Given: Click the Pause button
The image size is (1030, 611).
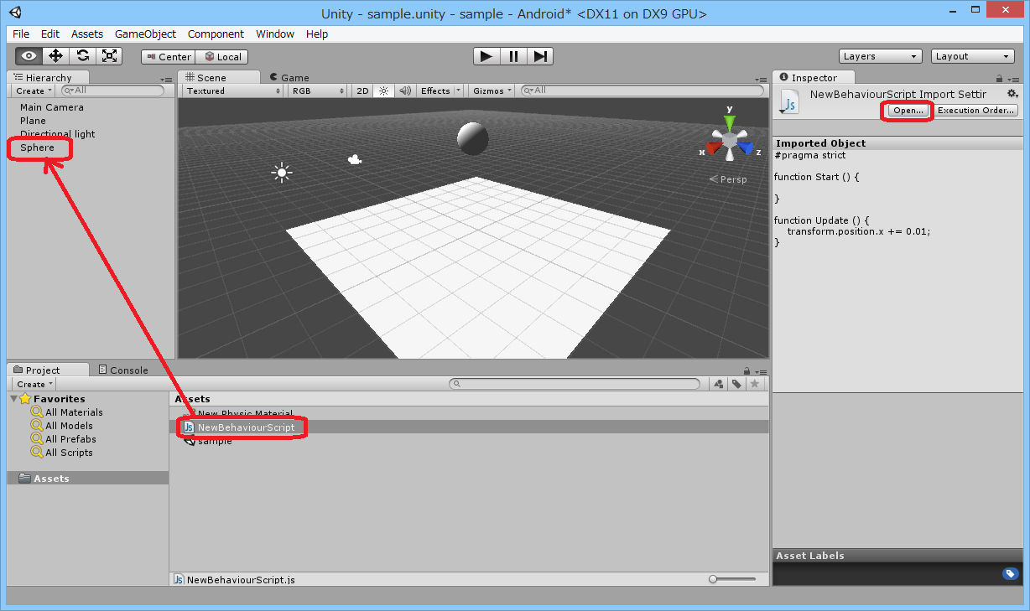Looking at the screenshot, I should click(x=513, y=56).
